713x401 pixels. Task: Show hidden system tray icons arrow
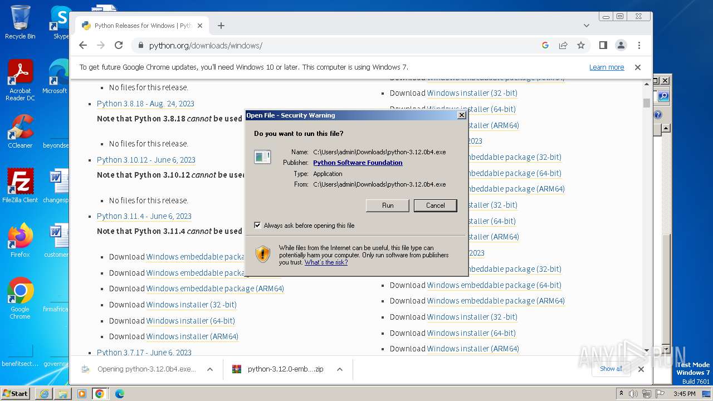point(622,394)
